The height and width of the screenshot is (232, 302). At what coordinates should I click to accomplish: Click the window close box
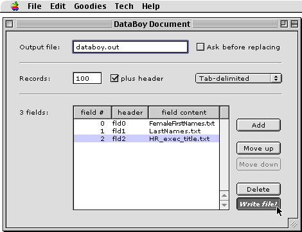9,24
